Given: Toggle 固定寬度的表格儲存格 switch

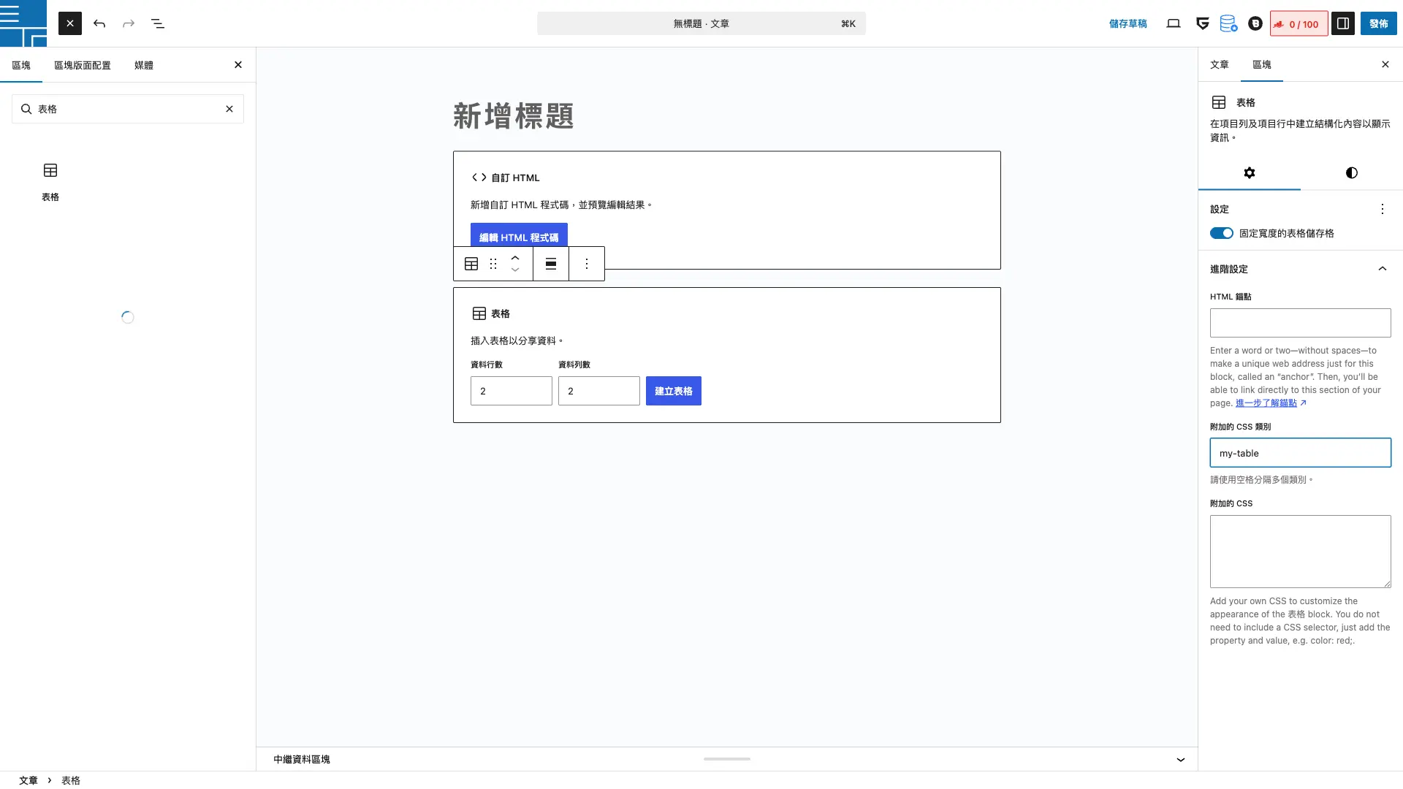Looking at the screenshot, I should [x=1221, y=233].
